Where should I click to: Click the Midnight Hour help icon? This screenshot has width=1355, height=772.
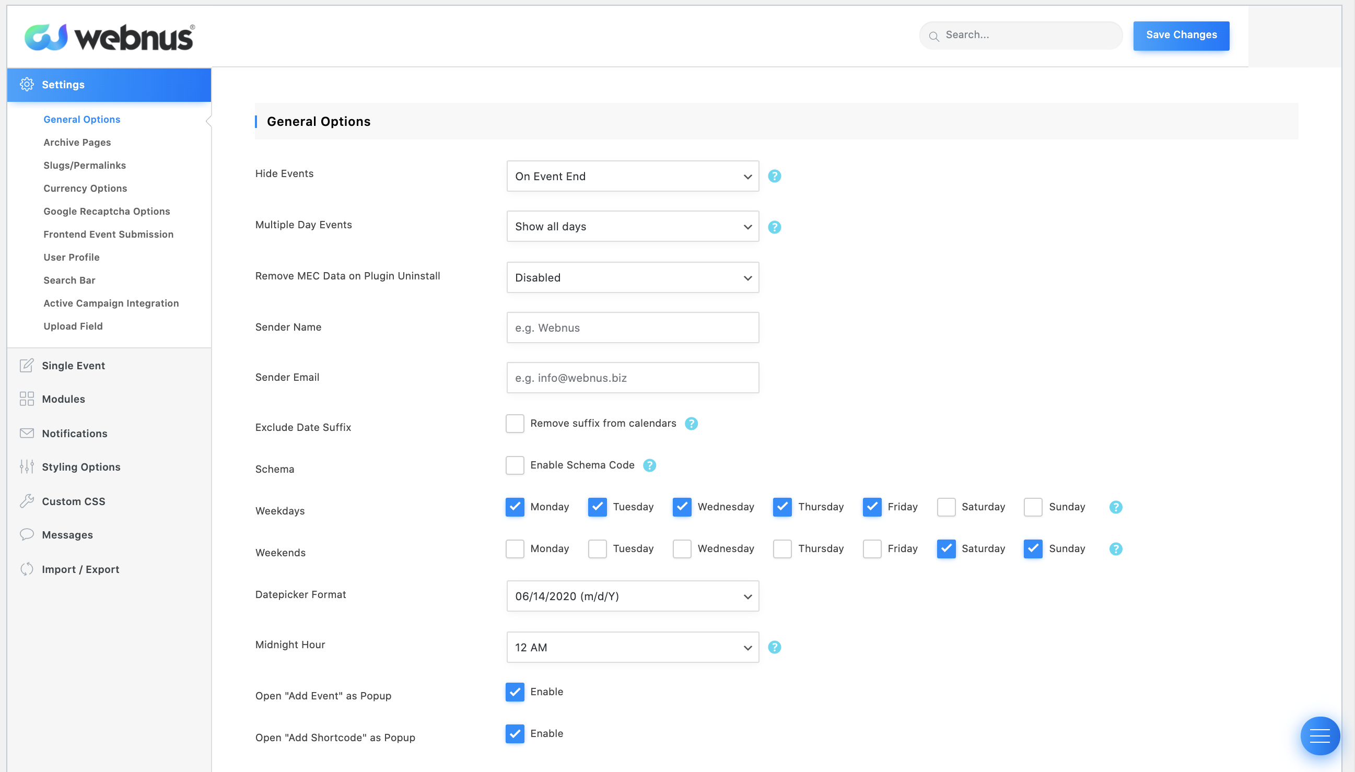coord(774,647)
